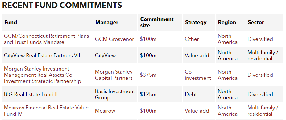Screen dimensions: 286x120
Task: Open the GCM Grosvenor manager link
Action: [x=114, y=39]
